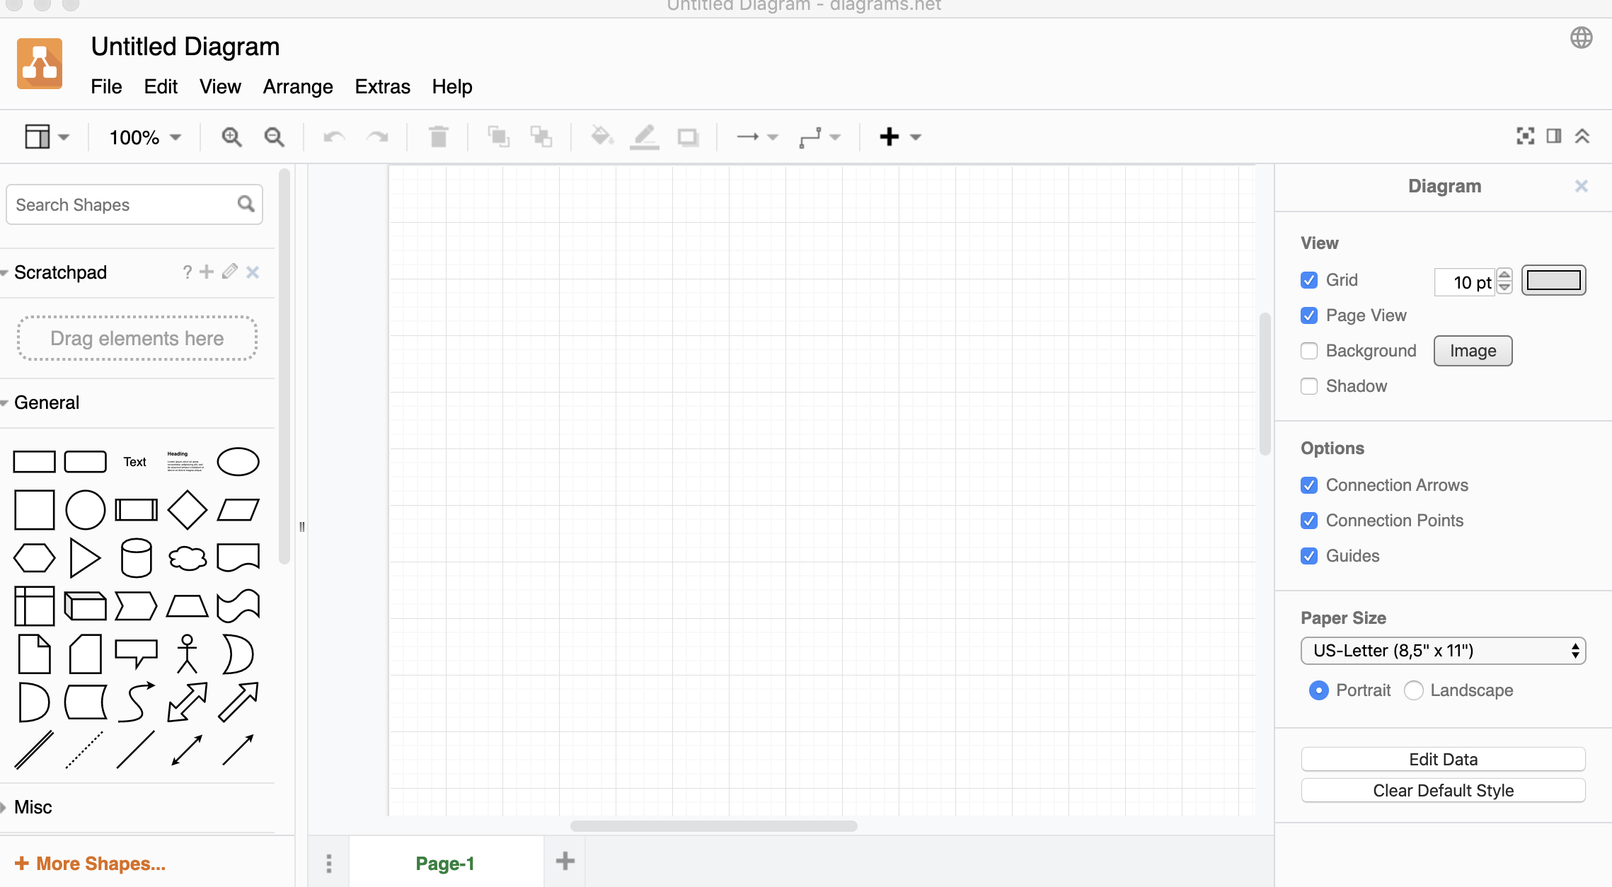Screen dimensions: 1612x887
Task: Open the Paper Size US-Letter dropdown
Action: (1443, 651)
